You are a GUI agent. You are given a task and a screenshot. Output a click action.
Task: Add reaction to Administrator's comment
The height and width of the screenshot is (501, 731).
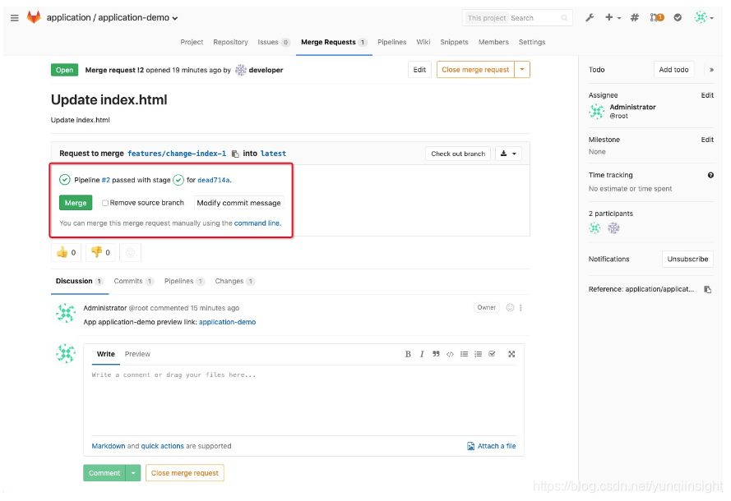(510, 308)
